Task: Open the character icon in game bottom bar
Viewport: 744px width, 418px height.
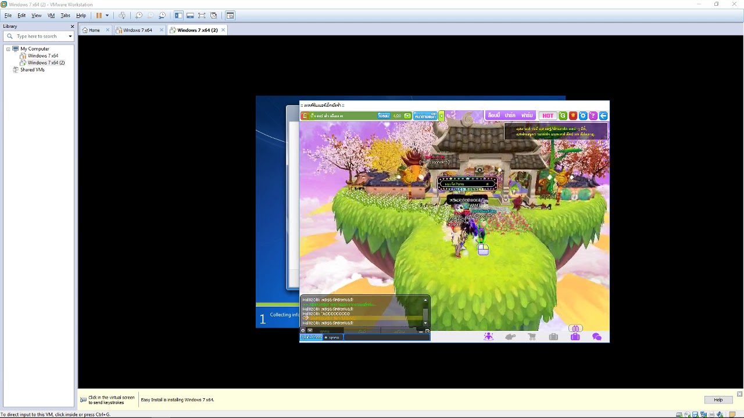Action: (x=488, y=337)
